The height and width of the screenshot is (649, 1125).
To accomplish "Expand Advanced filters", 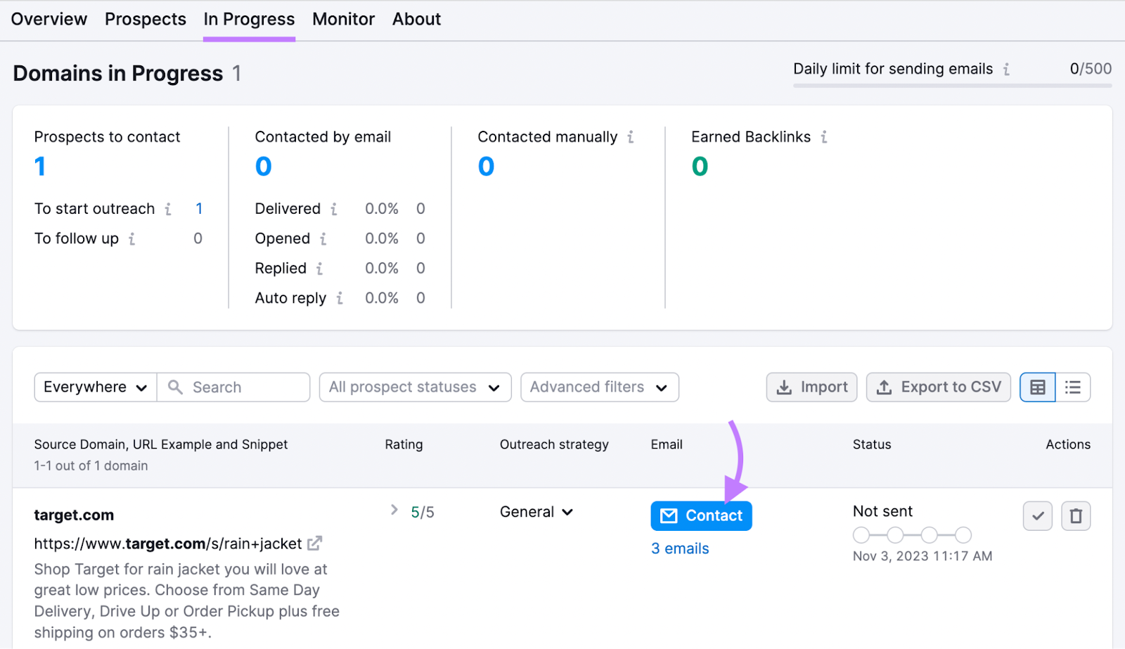I will 598,387.
